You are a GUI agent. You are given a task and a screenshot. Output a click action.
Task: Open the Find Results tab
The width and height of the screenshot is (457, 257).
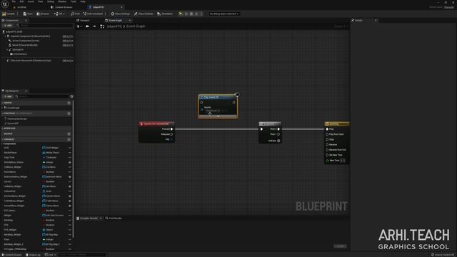[x=114, y=218]
